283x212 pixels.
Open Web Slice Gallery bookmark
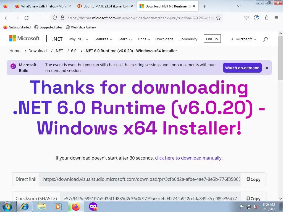click(81, 27)
